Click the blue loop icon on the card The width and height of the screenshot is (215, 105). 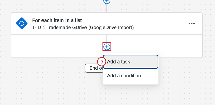coord(22,24)
